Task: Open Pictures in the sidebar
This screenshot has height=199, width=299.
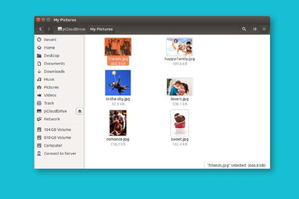Action: pyautogui.click(x=59, y=87)
